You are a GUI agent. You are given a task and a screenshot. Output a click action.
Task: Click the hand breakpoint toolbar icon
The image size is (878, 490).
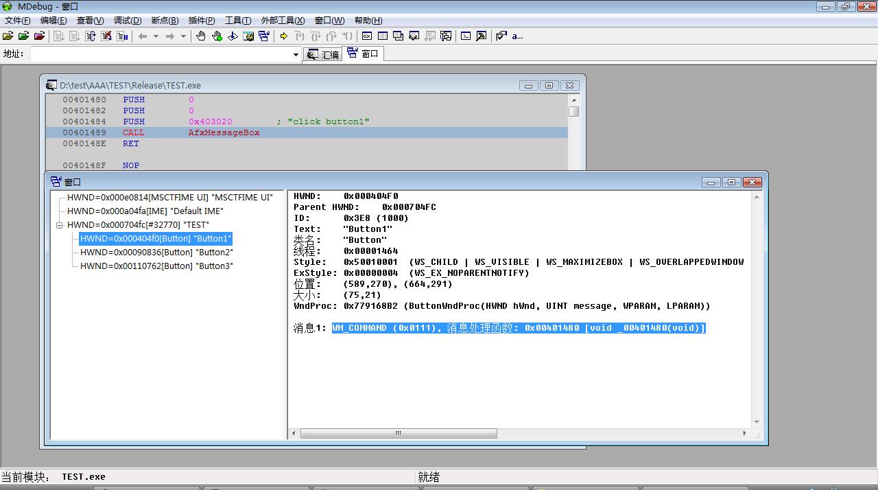201,36
